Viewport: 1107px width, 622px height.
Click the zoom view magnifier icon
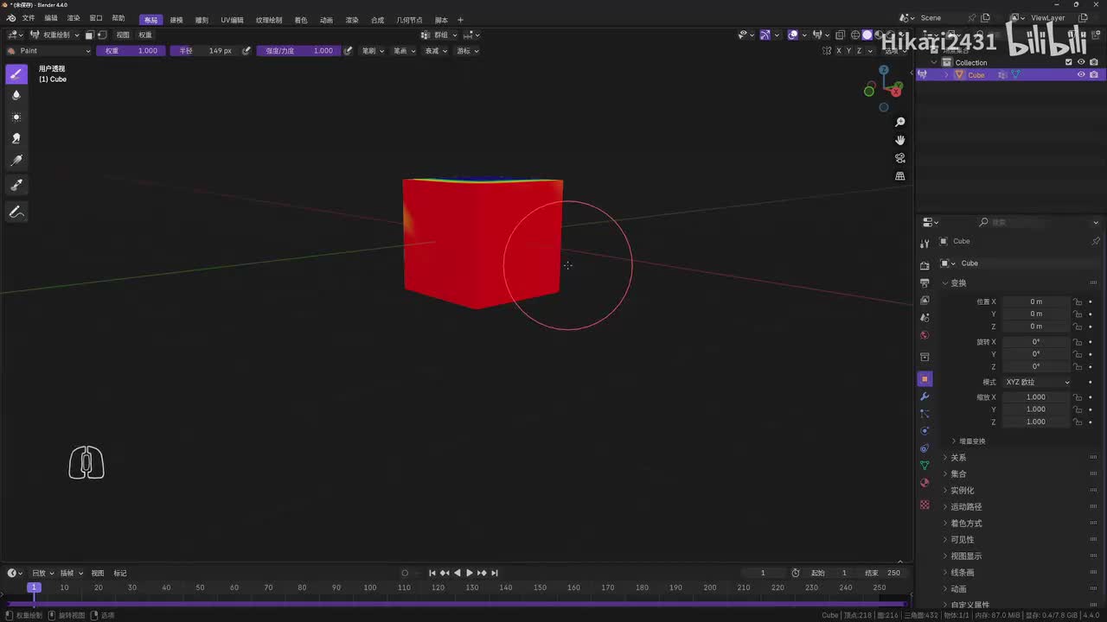[x=900, y=122]
